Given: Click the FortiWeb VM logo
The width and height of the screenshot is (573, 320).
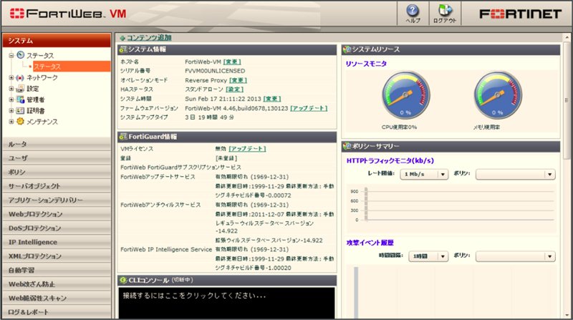Looking at the screenshot, I should click(68, 14).
